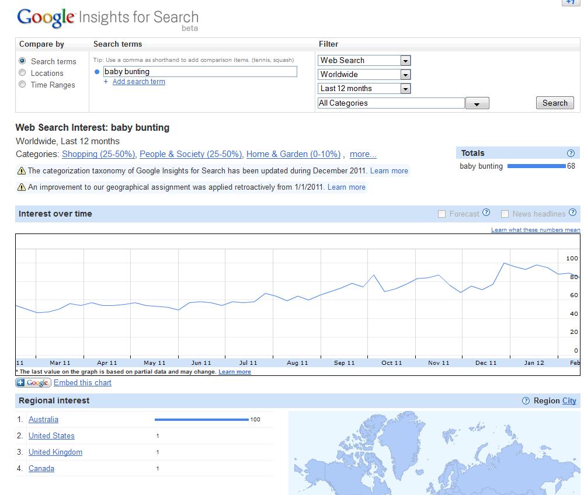Click the Embed this chart link
This screenshot has width=584, height=495.
coord(82,382)
